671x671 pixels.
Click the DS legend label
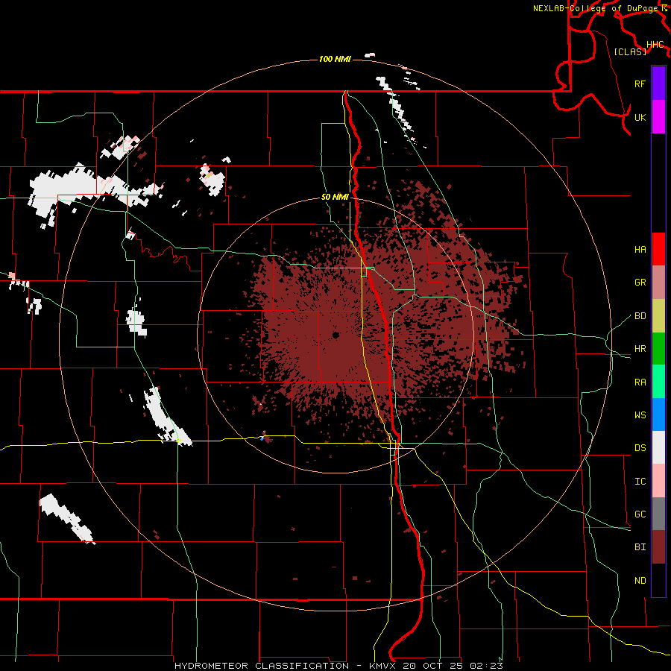tap(640, 448)
